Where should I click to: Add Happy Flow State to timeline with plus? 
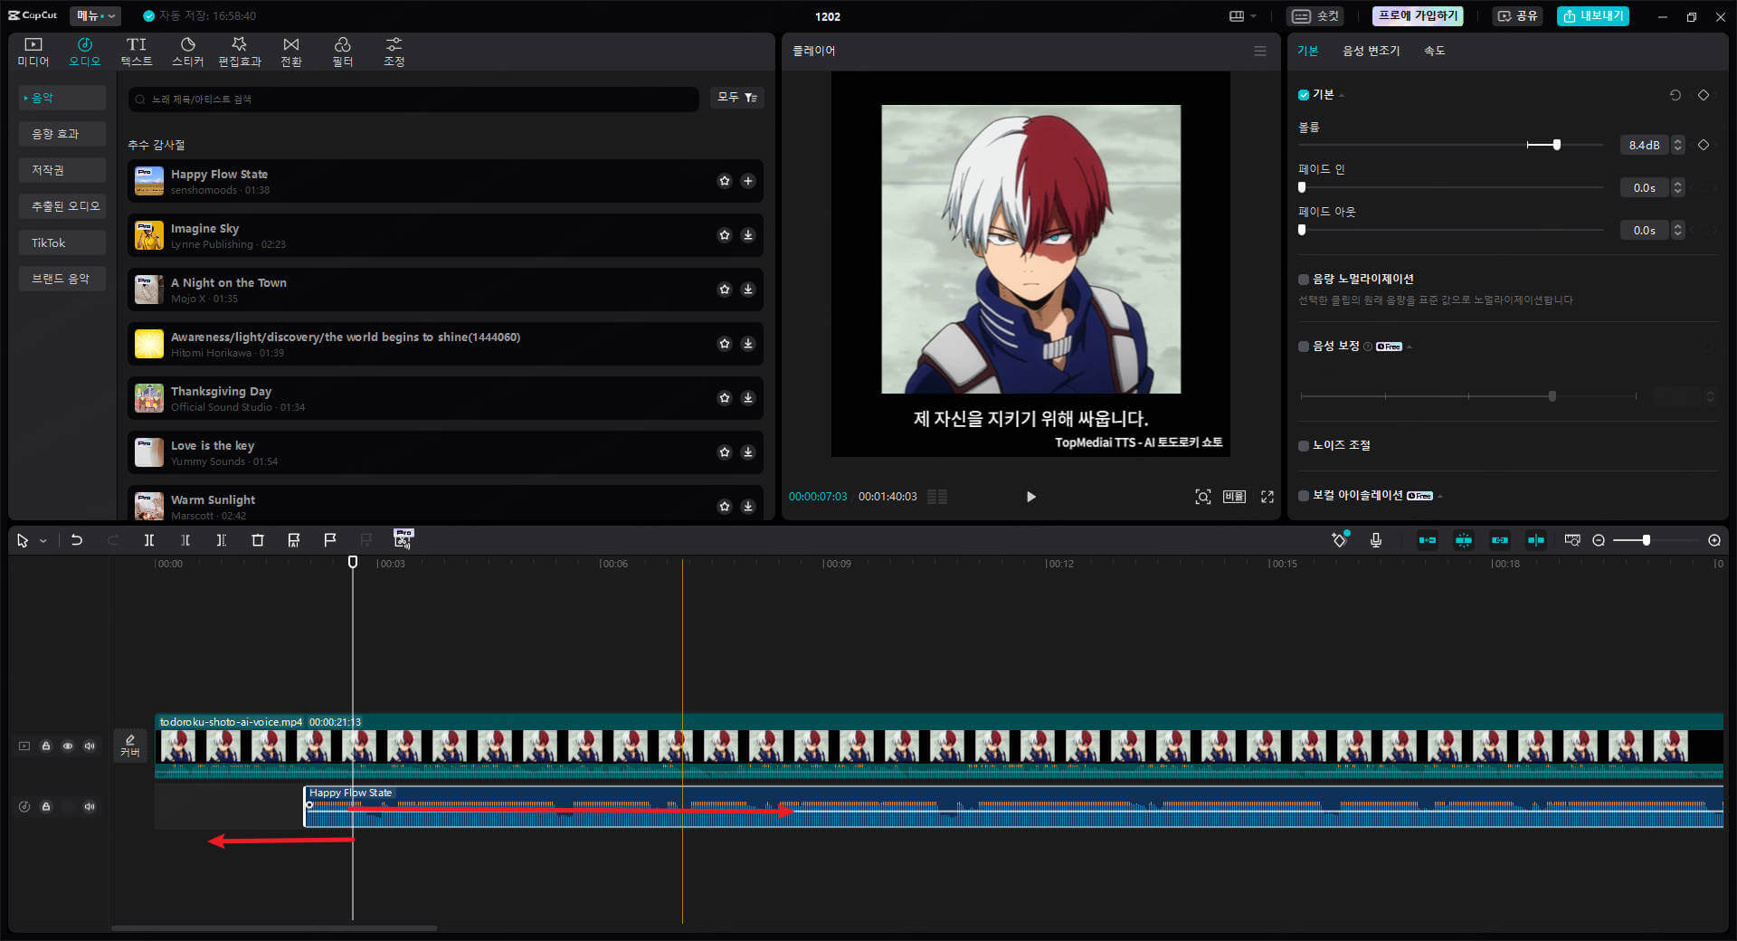pos(748,181)
